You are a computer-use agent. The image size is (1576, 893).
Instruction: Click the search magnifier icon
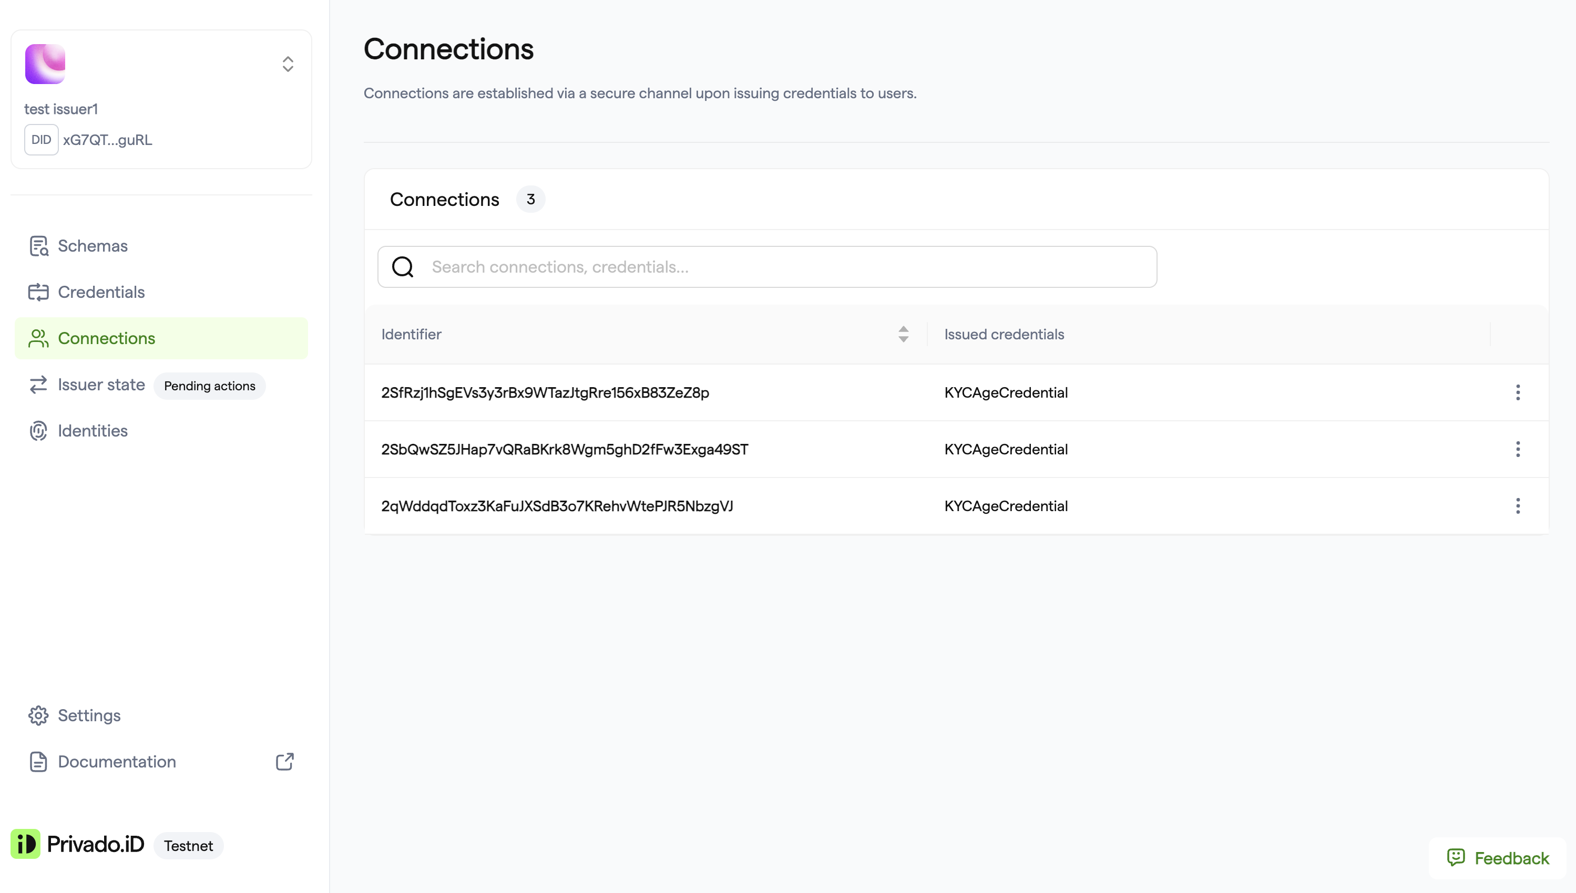(x=403, y=267)
